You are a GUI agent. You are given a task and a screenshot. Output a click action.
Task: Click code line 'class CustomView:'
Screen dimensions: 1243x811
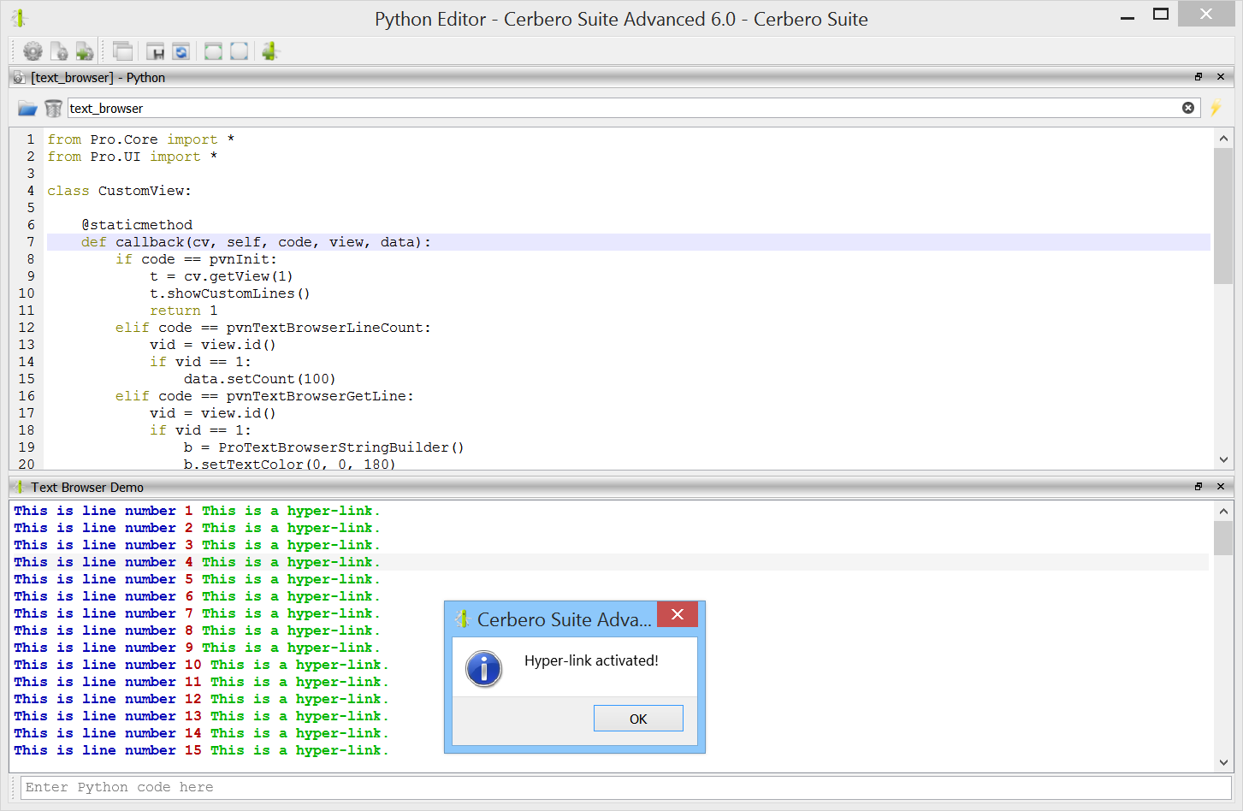[120, 191]
